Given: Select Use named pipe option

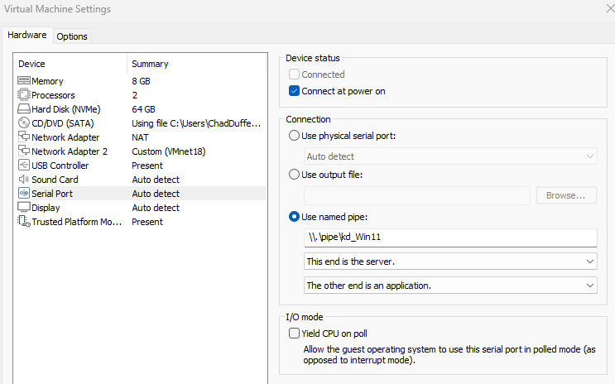Looking at the screenshot, I should pyautogui.click(x=294, y=217).
